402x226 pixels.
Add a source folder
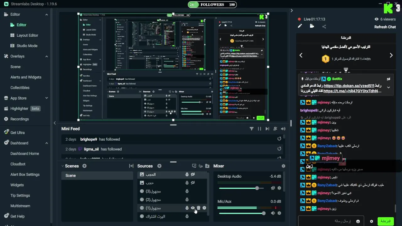[207, 166]
